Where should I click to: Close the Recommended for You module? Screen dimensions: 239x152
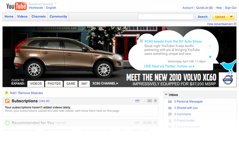(155, 123)
